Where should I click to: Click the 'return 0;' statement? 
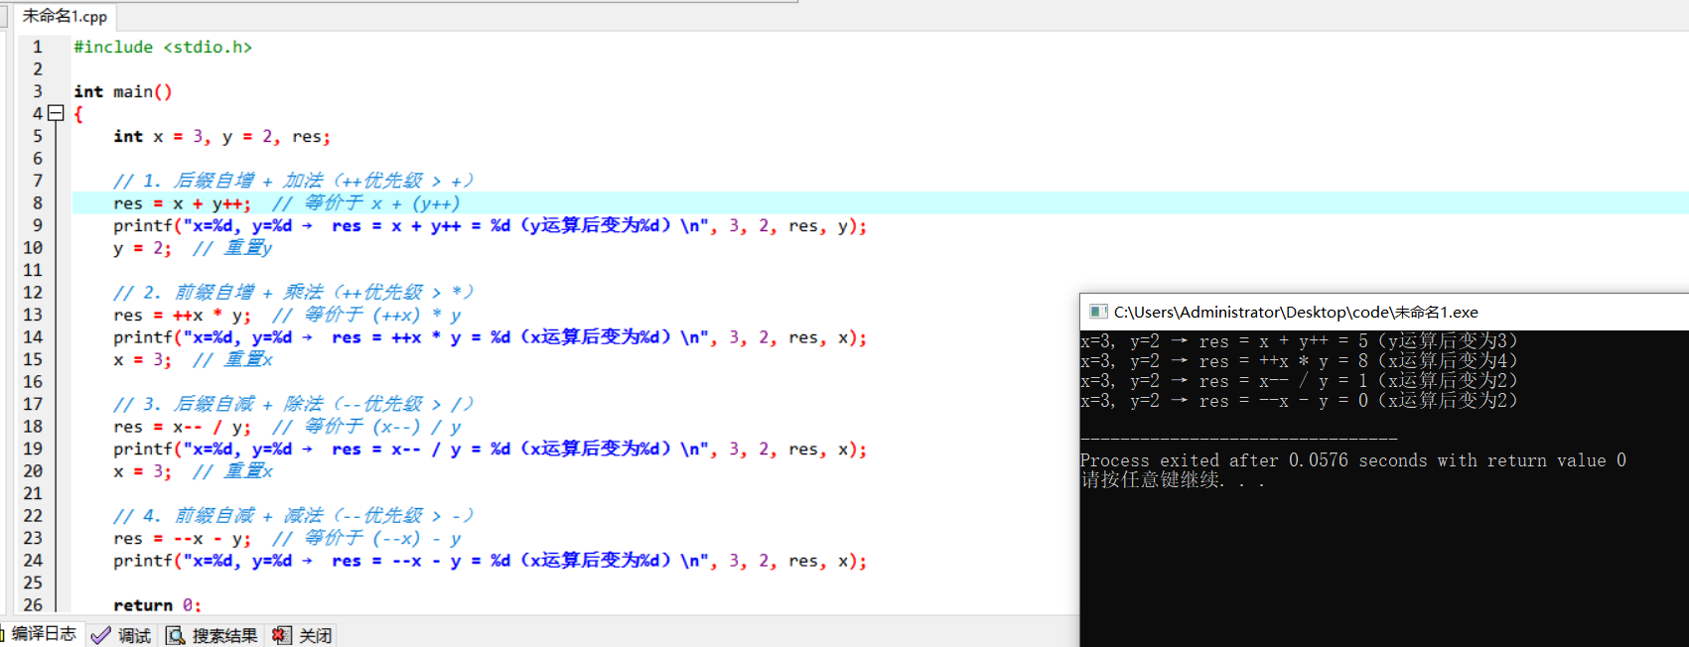[157, 605]
